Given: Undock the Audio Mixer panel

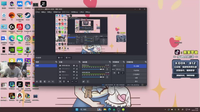Looking at the screenshot, I should [x=110, y=62].
